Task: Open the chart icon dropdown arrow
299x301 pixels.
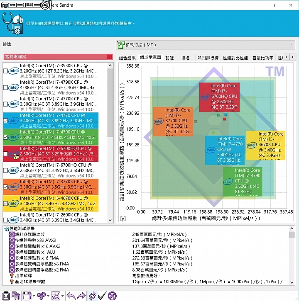Action: pyautogui.click(x=62, y=296)
